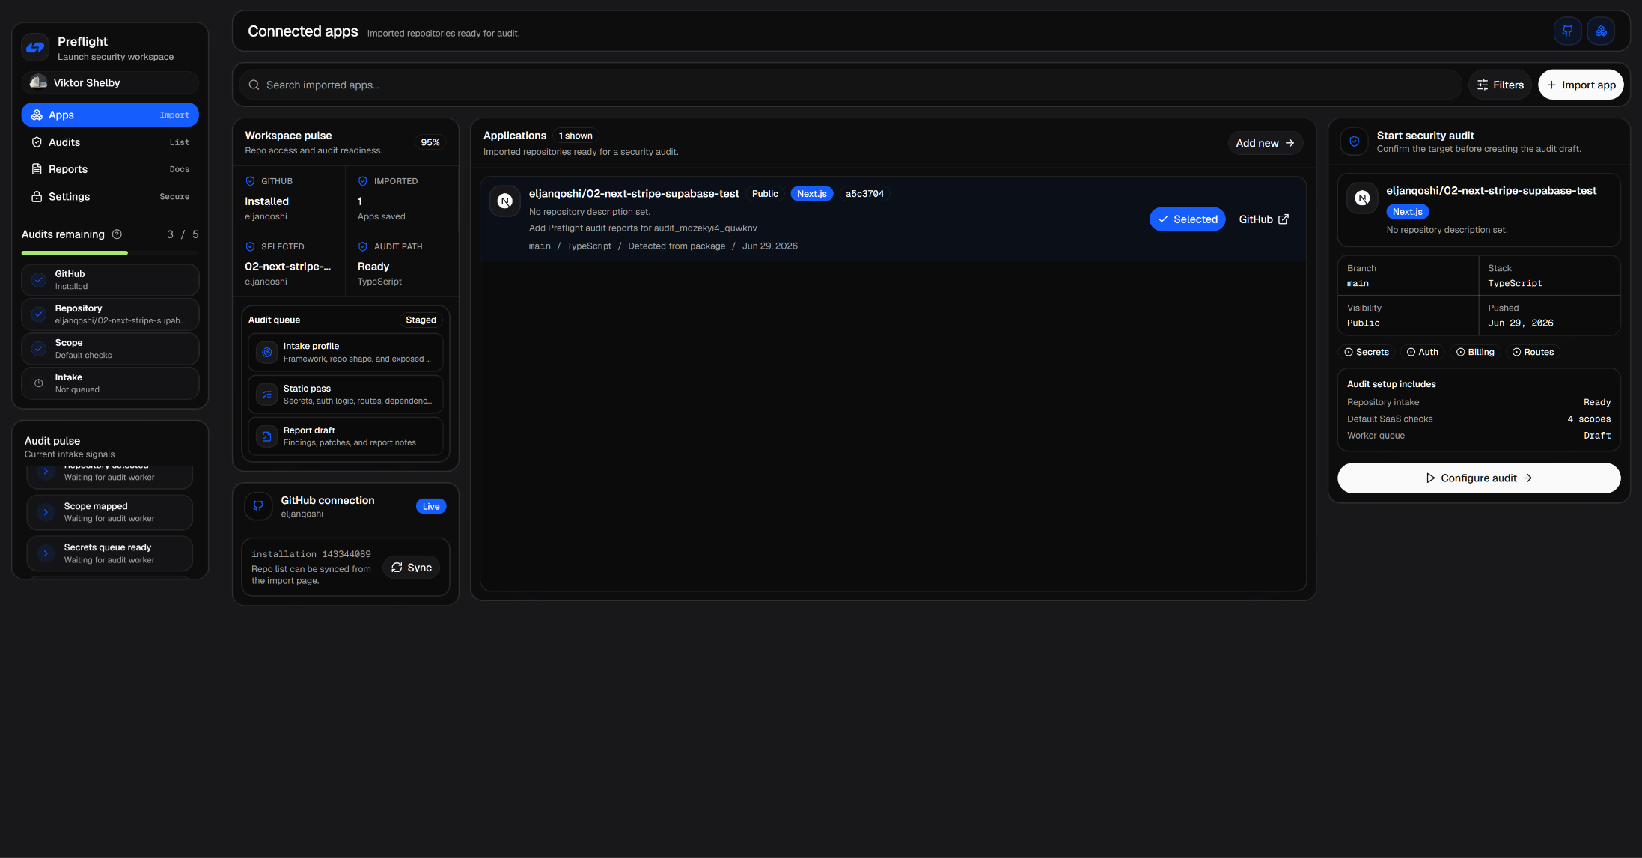Toggle the Secrets scope chip

pos(1367,352)
